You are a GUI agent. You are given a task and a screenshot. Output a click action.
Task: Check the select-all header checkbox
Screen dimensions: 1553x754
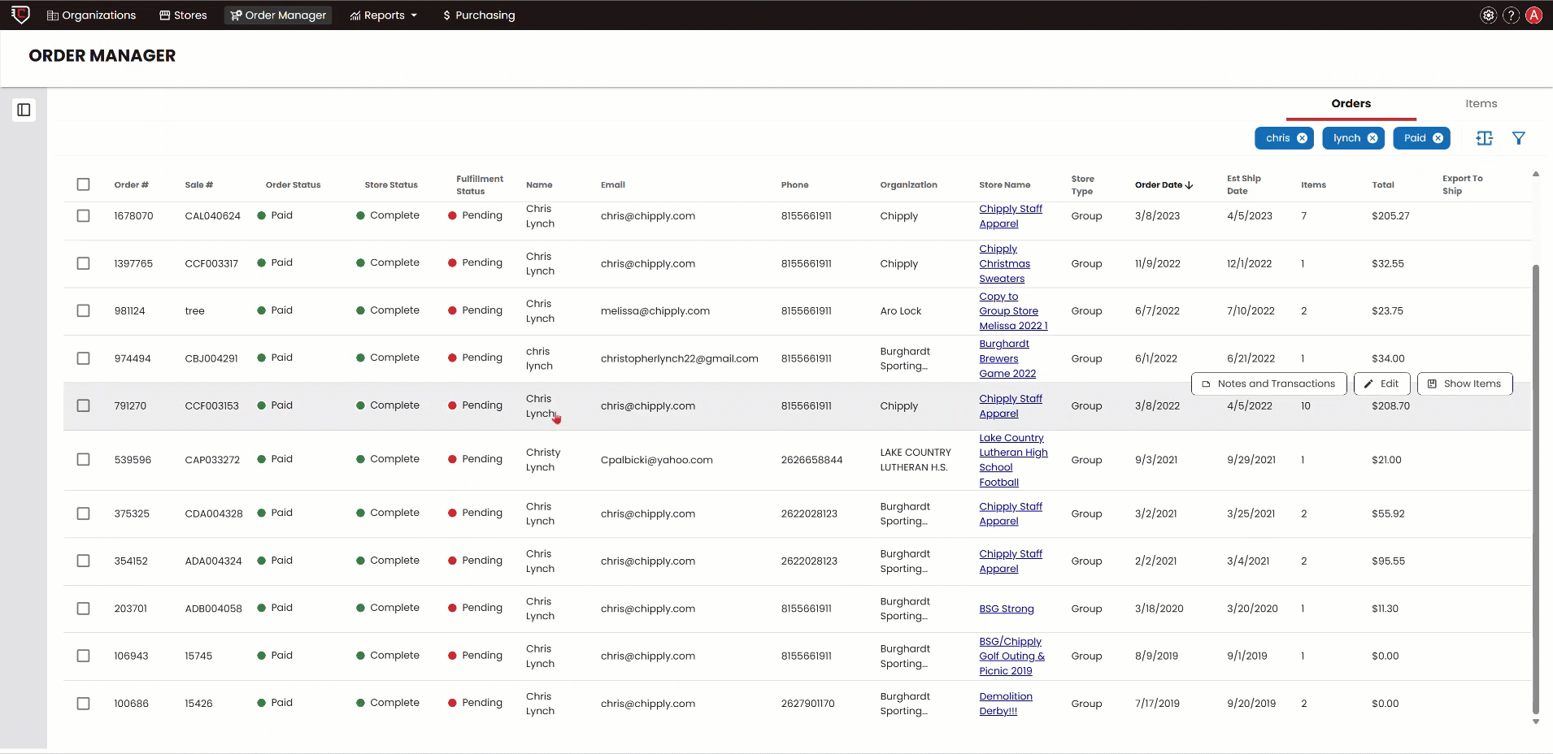click(83, 184)
